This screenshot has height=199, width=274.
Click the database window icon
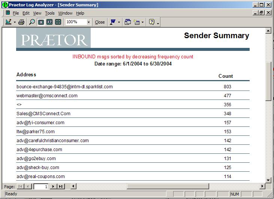[x=128, y=22]
